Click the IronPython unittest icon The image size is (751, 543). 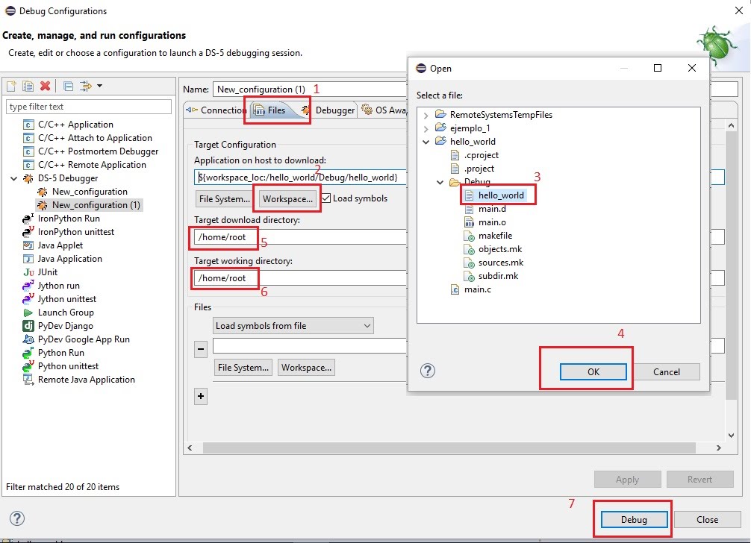(28, 232)
